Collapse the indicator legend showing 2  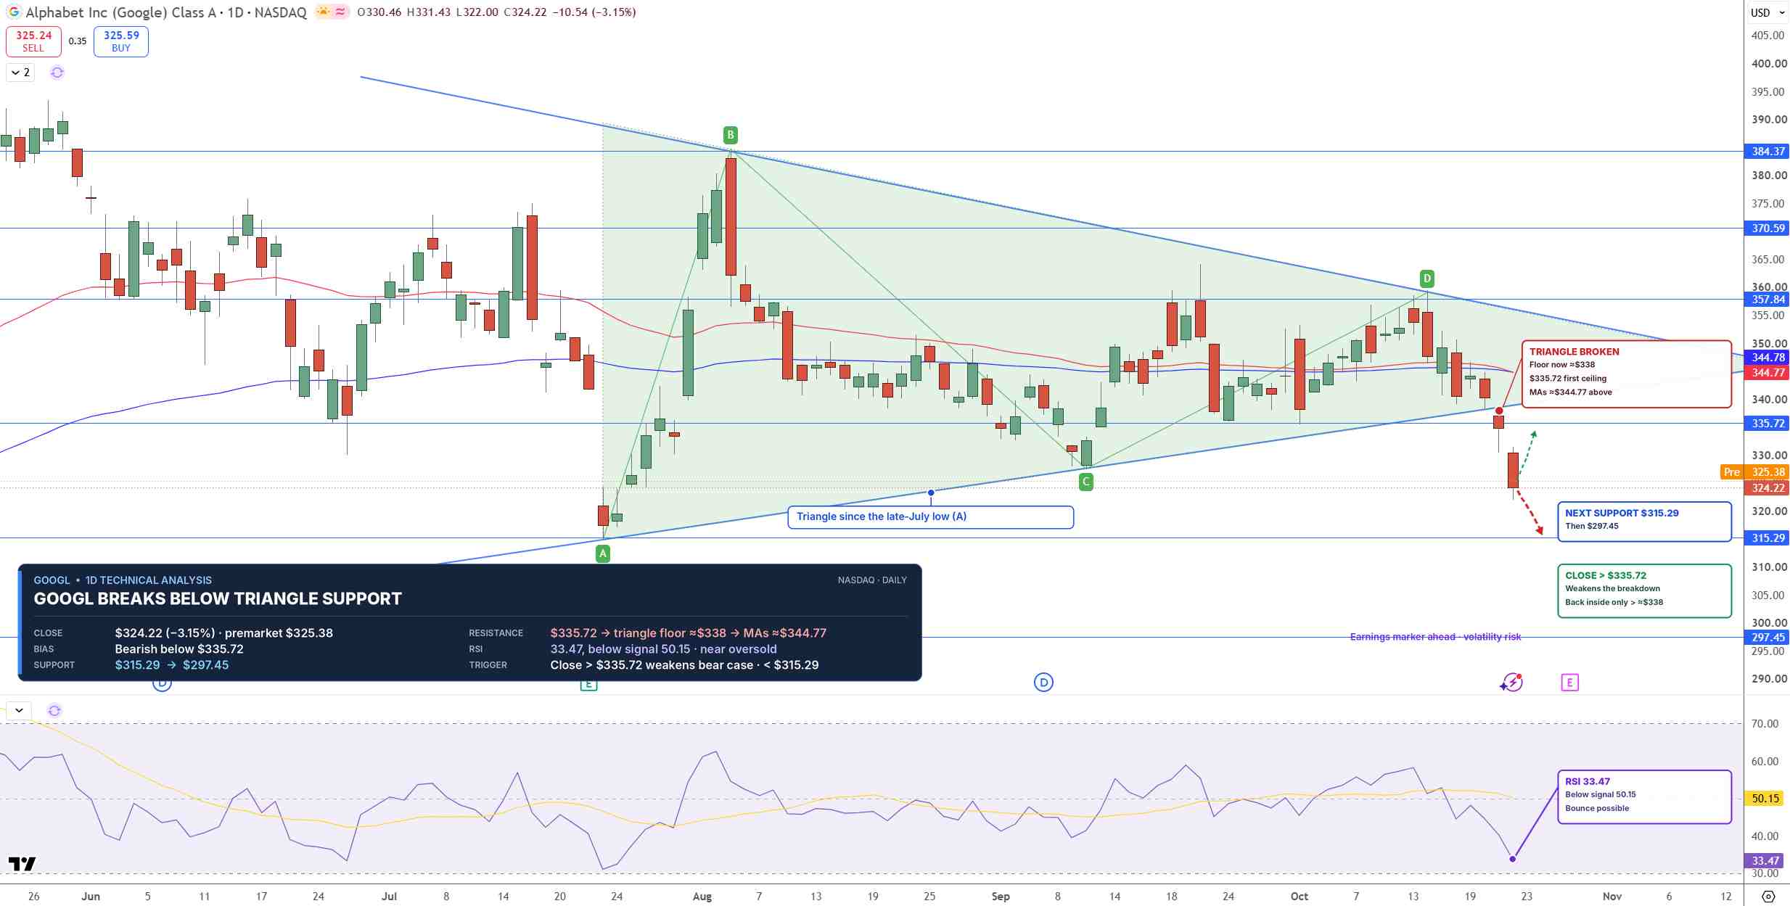tap(20, 73)
